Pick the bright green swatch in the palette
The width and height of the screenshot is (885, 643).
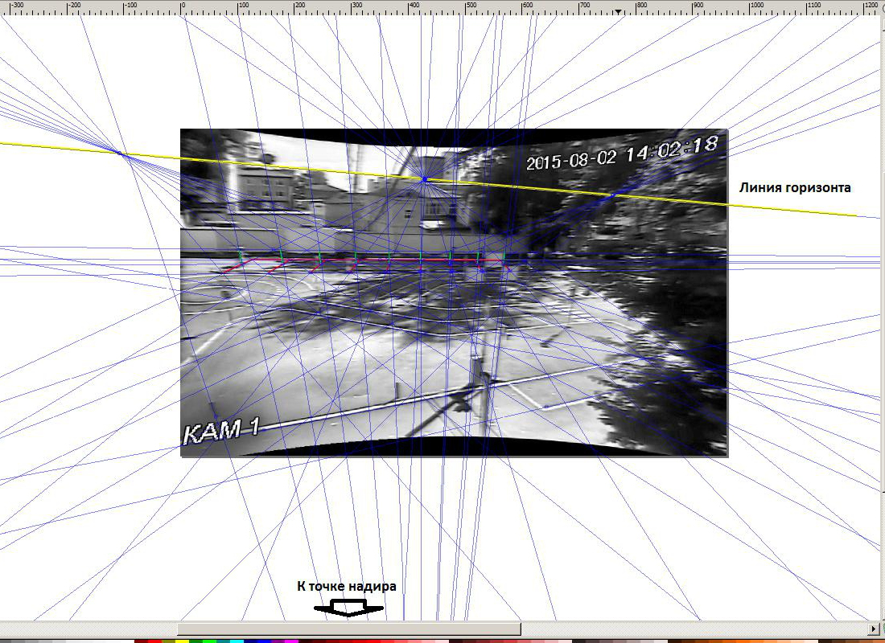pos(209,641)
